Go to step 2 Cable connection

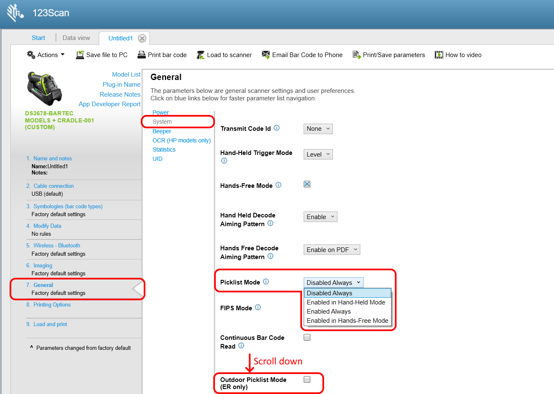(54, 186)
